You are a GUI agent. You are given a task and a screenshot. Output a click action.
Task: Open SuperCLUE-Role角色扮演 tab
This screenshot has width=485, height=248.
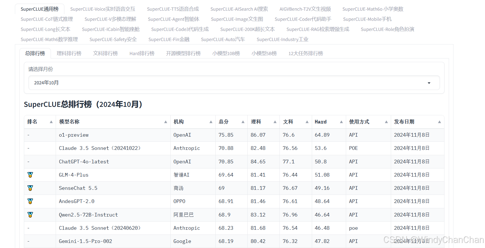click(x=387, y=29)
